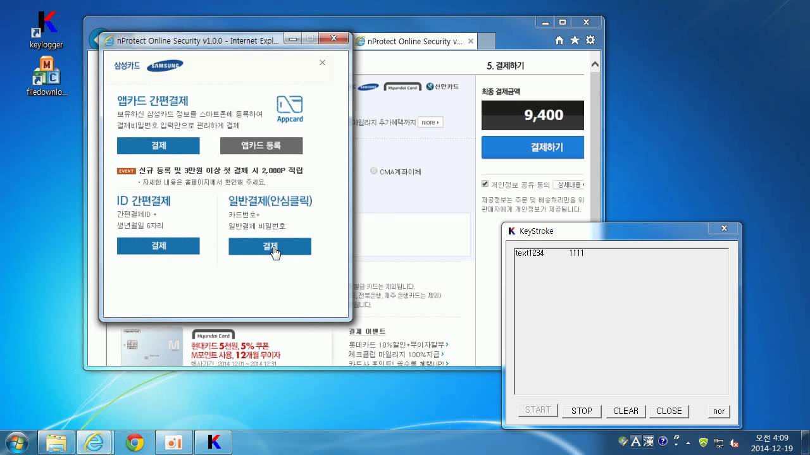Open the orange recorder app on the taskbar

(x=173, y=442)
